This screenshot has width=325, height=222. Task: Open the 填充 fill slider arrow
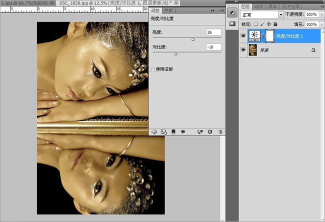coord(321,24)
